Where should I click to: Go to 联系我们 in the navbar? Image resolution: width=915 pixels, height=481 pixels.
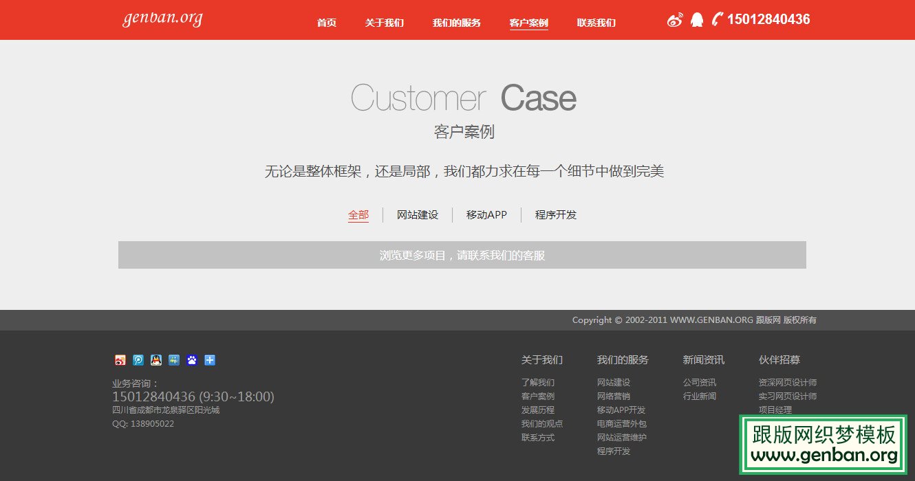[596, 22]
